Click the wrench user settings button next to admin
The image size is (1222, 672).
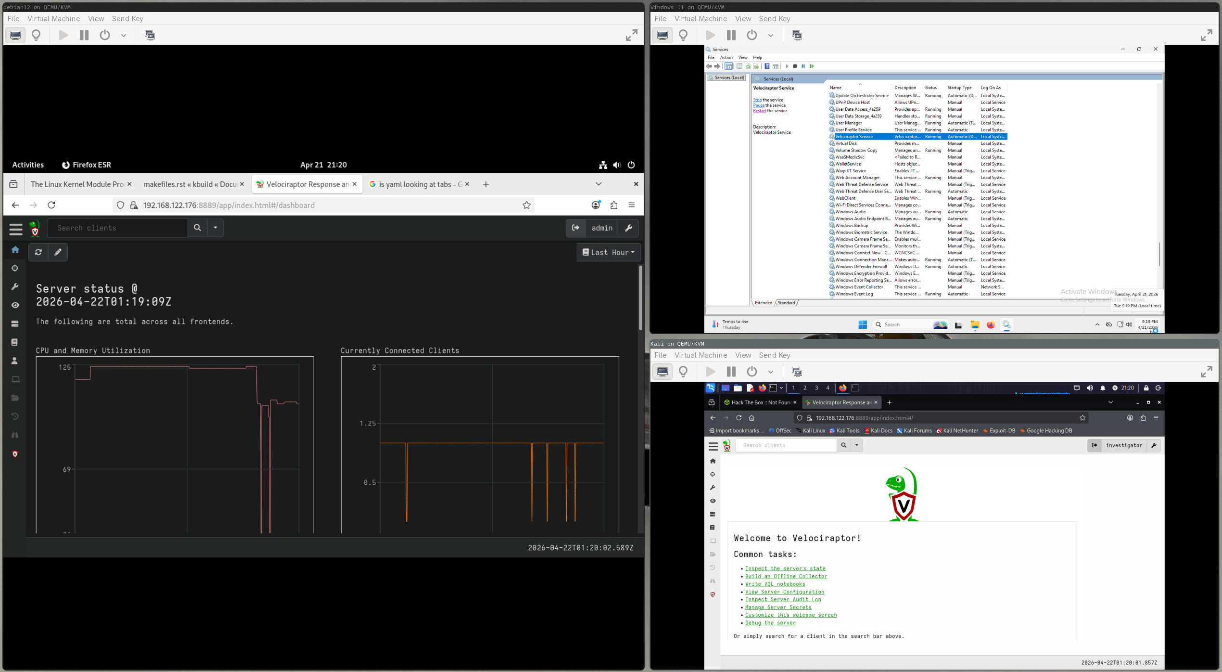click(x=629, y=228)
